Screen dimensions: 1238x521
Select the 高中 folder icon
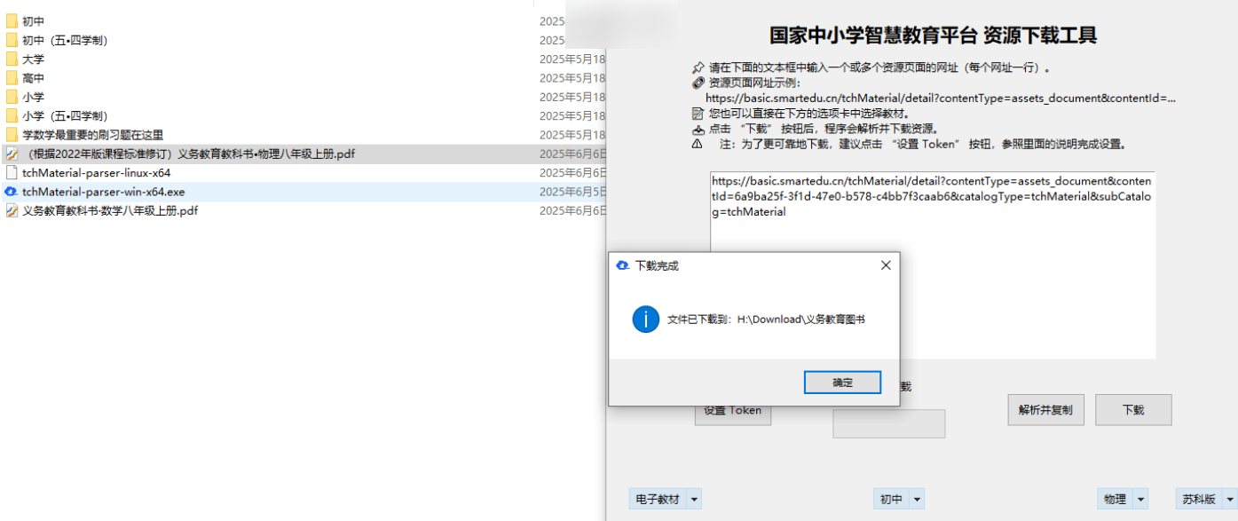pos(12,78)
